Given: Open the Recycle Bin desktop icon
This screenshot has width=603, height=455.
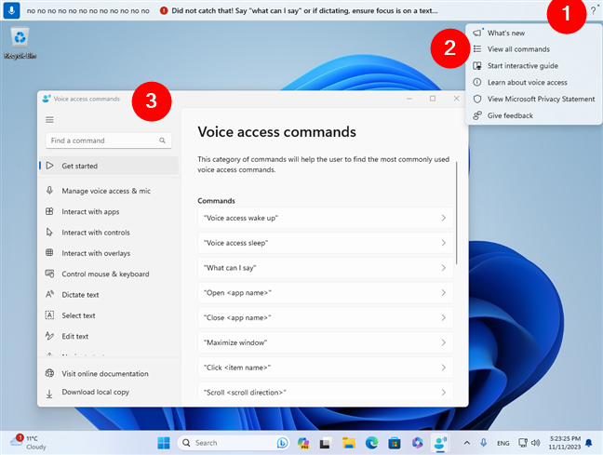Looking at the screenshot, I should point(20,43).
